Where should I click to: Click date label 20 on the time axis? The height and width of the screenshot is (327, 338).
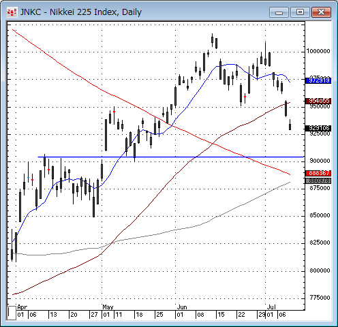[x=74, y=315]
